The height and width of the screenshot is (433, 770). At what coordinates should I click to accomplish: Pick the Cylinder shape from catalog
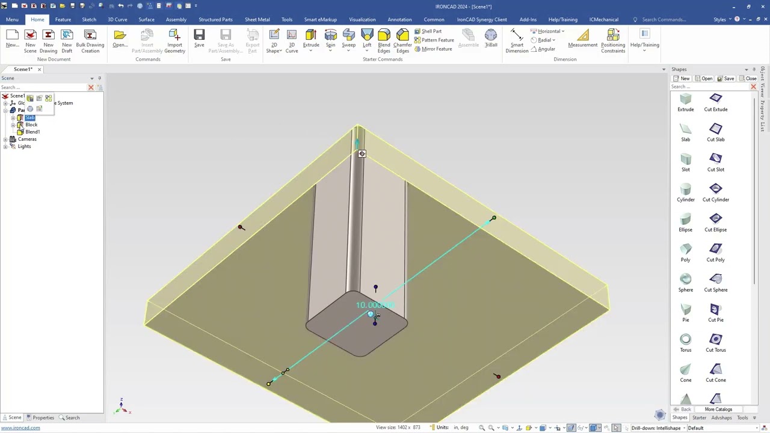pos(686,193)
